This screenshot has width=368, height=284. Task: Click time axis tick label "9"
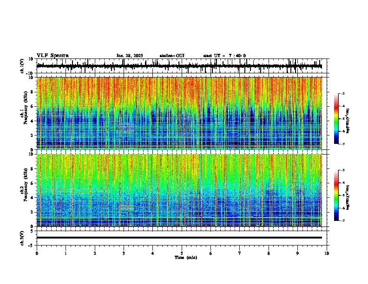pyautogui.click(x=297, y=253)
